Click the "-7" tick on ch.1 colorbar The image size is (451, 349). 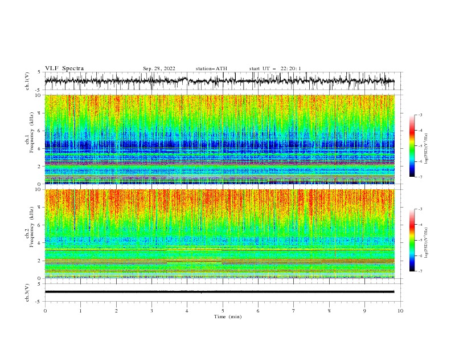(420, 177)
